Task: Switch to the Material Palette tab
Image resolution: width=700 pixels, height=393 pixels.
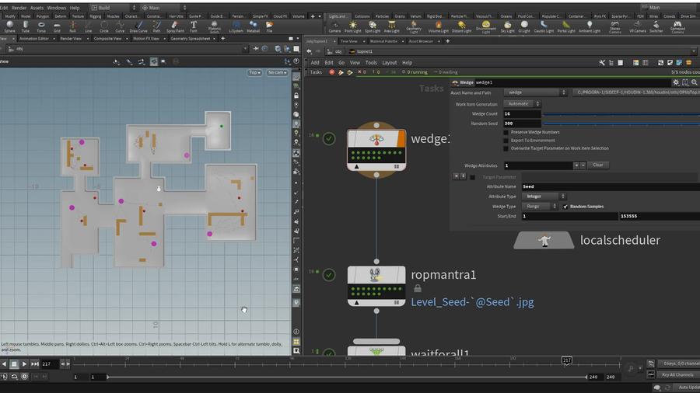Action: point(383,41)
